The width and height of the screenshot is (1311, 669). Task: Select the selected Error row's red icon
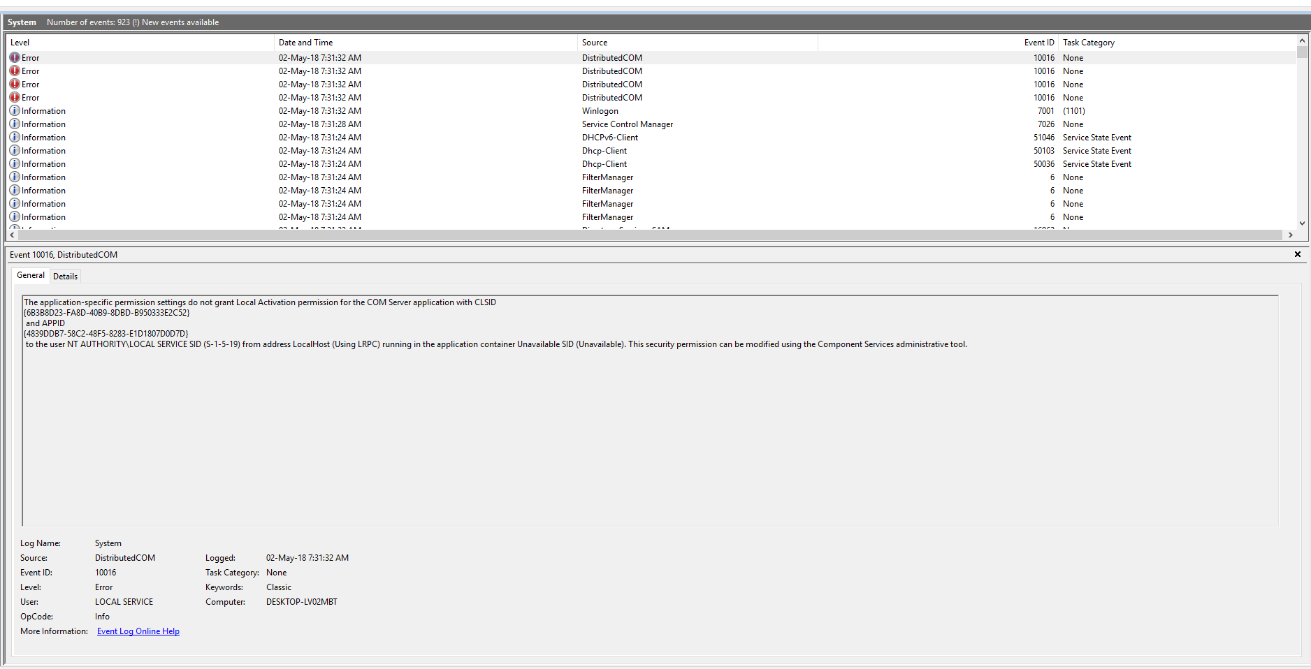coord(15,57)
